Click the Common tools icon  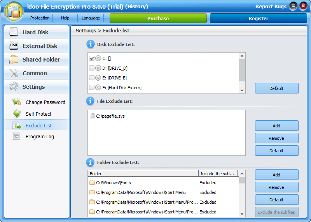pos(14,73)
